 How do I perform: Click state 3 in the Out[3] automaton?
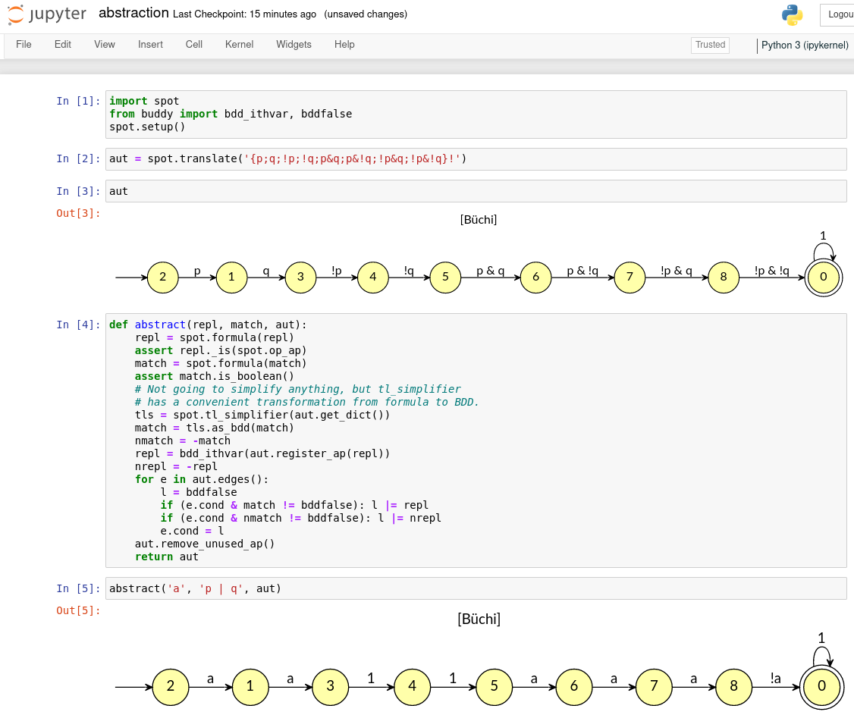click(300, 278)
